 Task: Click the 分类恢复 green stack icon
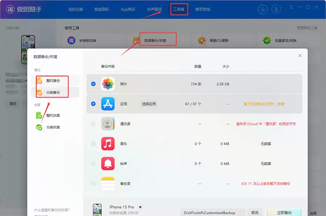click(39, 127)
